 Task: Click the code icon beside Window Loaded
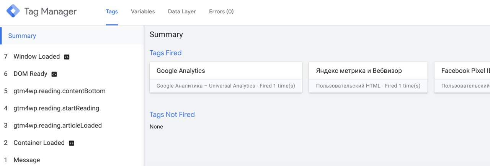[x=67, y=57]
